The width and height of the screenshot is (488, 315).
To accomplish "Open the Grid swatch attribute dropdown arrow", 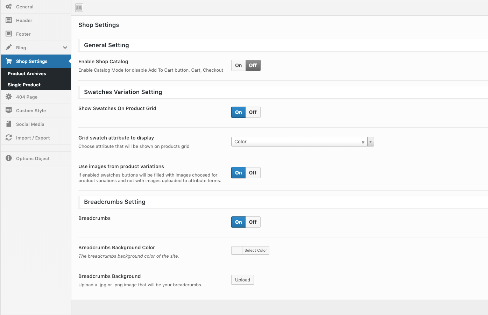I will coord(370,142).
